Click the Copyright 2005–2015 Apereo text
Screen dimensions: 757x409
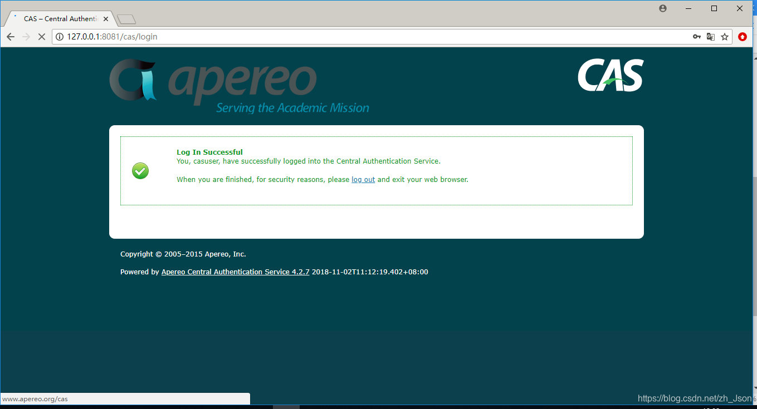[183, 254]
